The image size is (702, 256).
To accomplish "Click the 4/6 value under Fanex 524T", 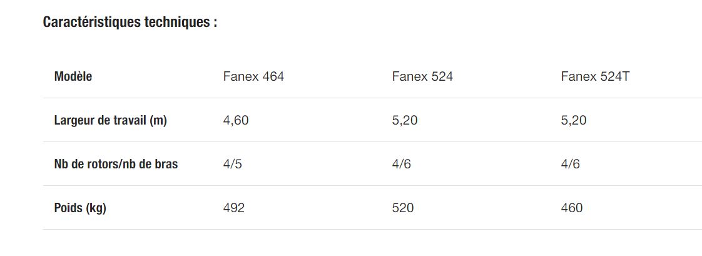I will (570, 164).
